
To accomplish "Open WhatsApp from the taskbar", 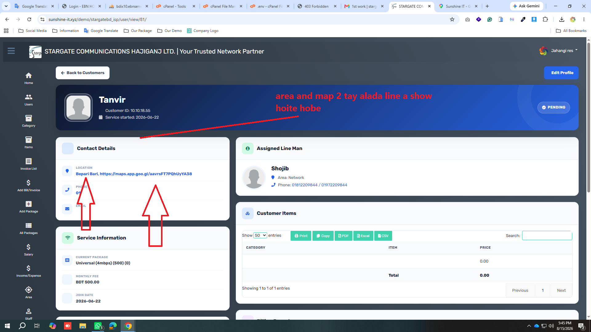I will tap(98, 326).
